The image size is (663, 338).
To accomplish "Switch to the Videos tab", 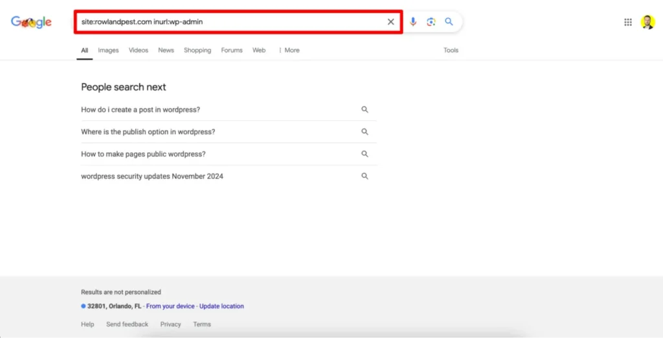I will point(138,50).
